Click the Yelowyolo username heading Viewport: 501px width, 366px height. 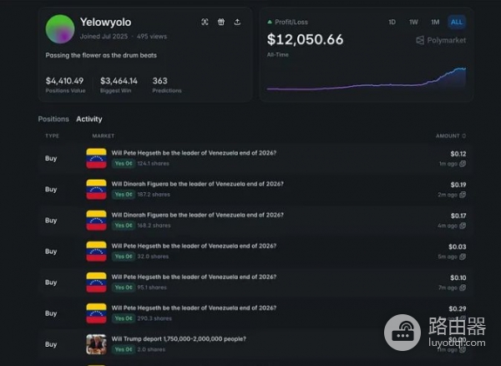pos(105,23)
